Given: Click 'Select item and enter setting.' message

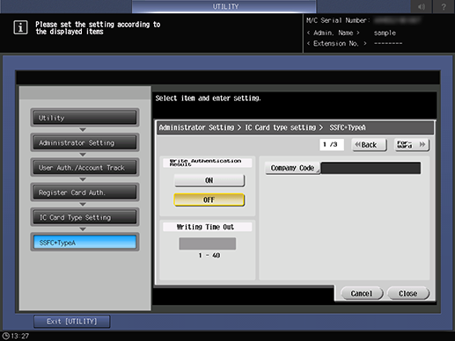Looking at the screenshot, I should (208, 98).
